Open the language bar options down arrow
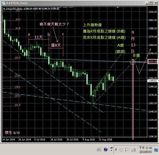 click(111, 151)
